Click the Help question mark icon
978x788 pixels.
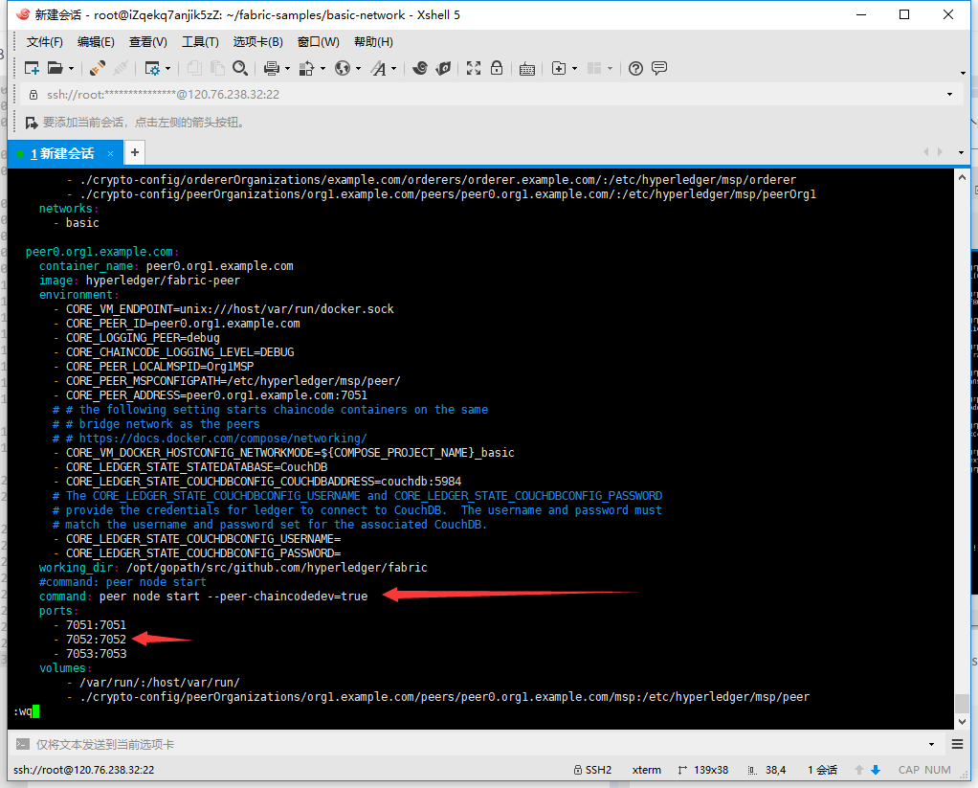(x=635, y=68)
